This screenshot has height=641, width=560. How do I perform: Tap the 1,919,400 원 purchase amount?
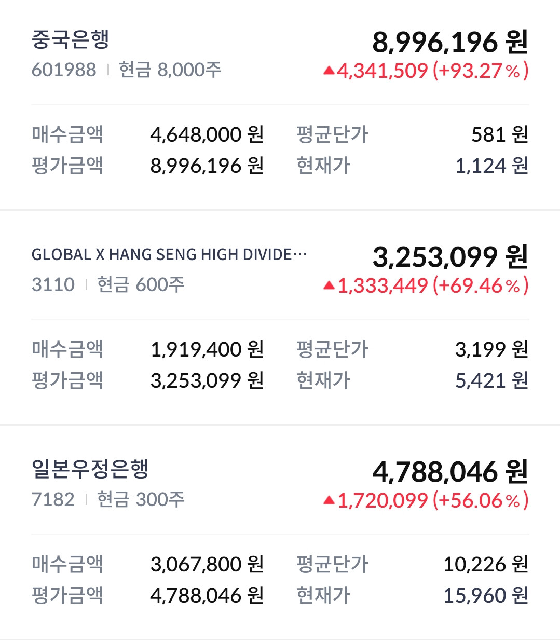coord(207,349)
